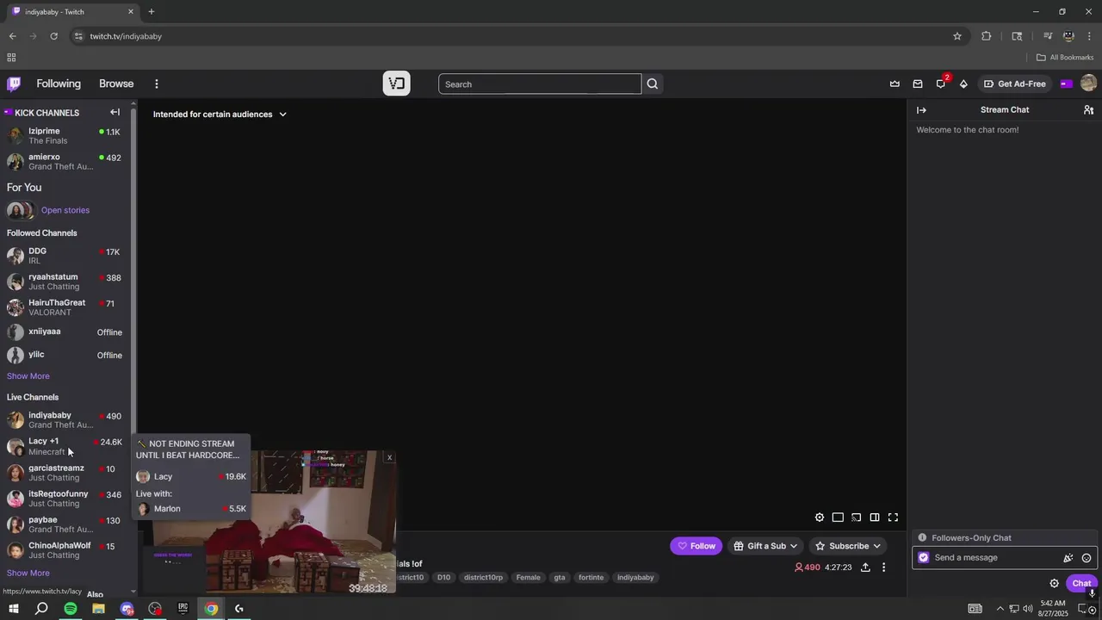Select the 'district10rp' stream tag
The width and height of the screenshot is (1102, 620).
(483, 578)
